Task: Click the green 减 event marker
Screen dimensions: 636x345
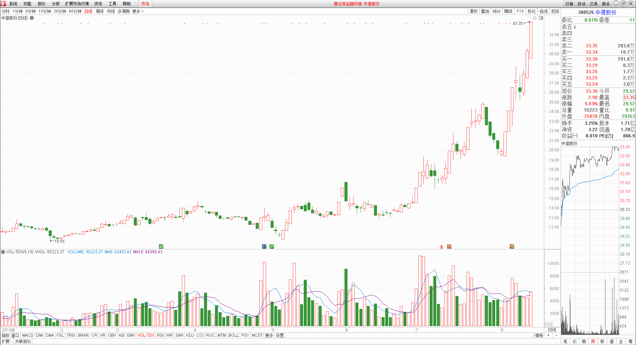Action: [x=161, y=246]
